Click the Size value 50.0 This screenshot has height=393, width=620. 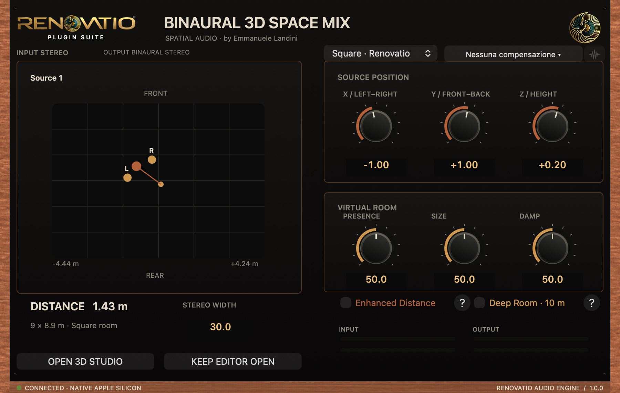(x=464, y=279)
